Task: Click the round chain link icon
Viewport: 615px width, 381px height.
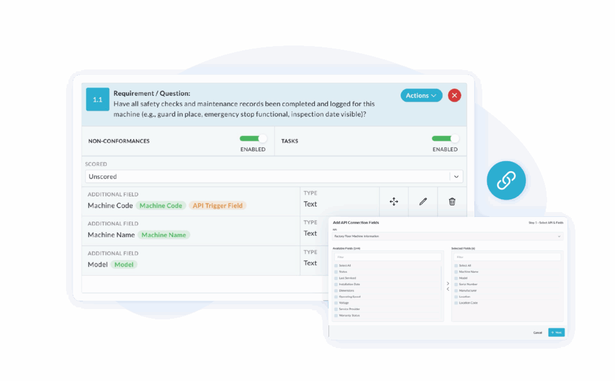Action: coord(506,180)
